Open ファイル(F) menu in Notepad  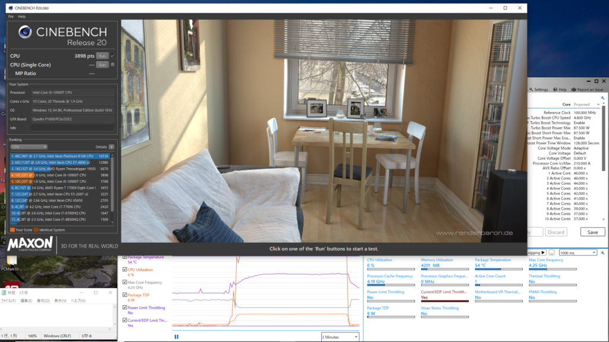pyautogui.click(x=8, y=301)
